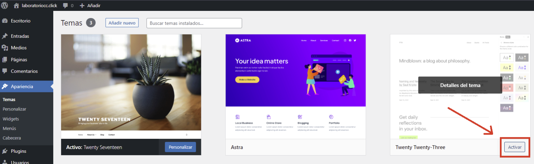Select the Menús submenu entry
534x164 pixels.
pyautogui.click(x=9, y=129)
